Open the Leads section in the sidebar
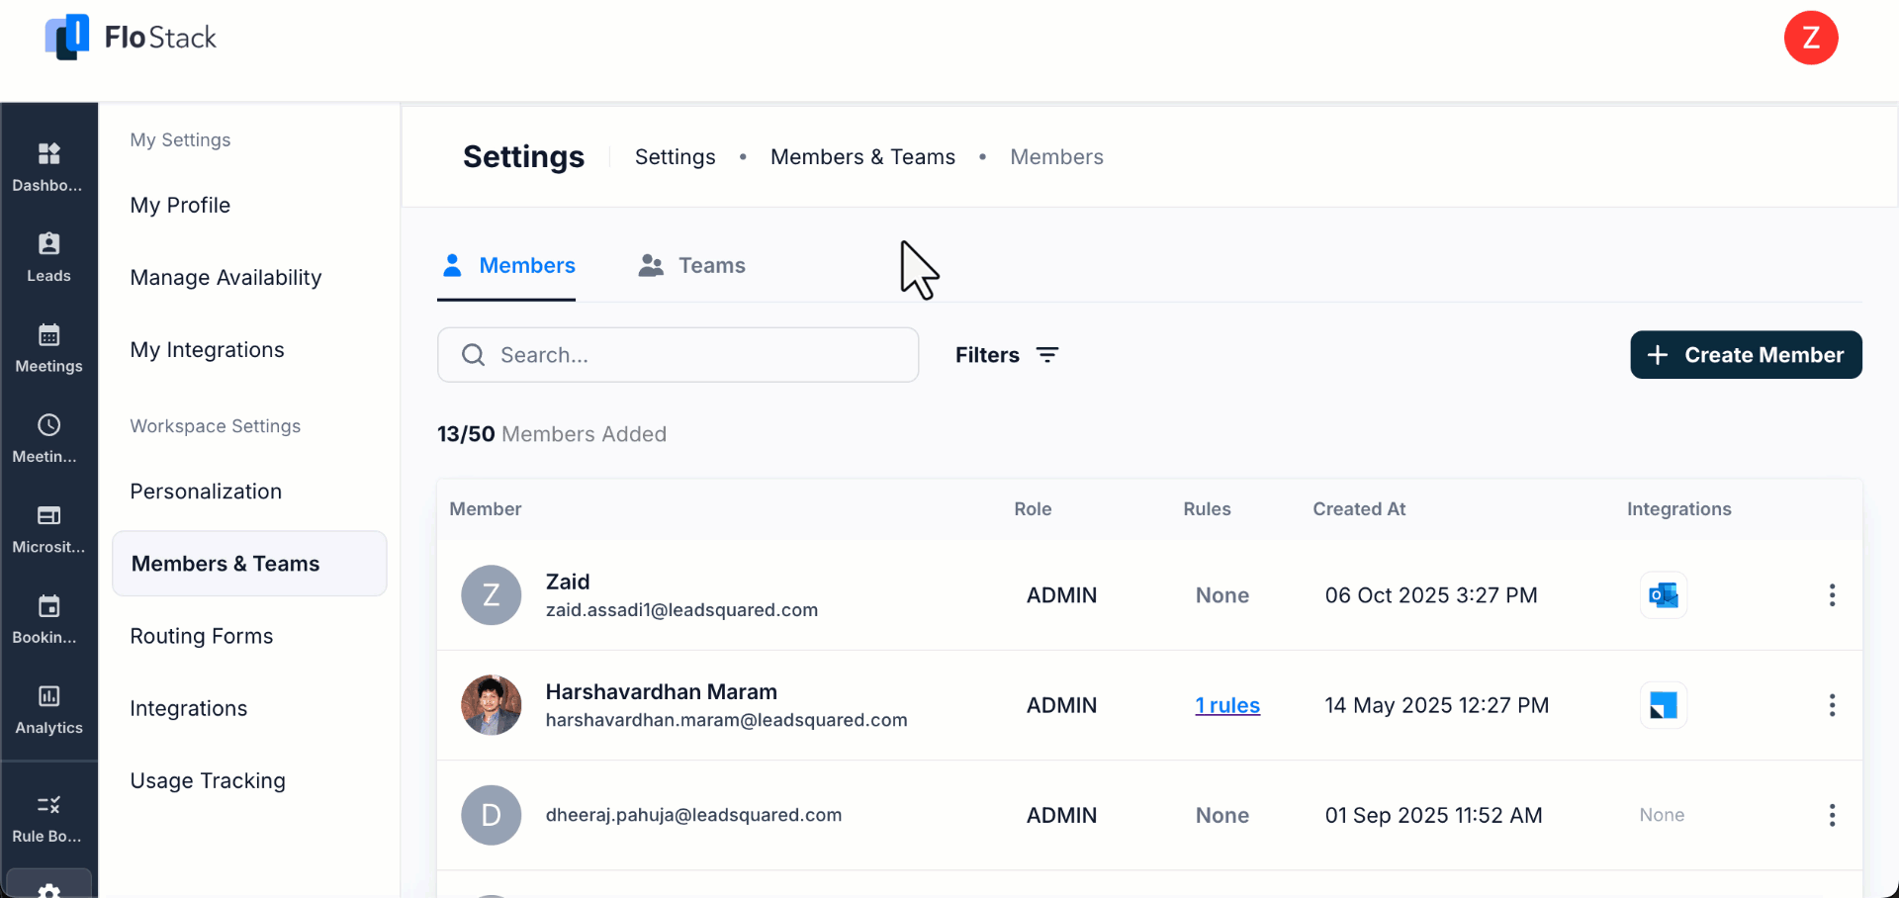The width and height of the screenshot is (1899, 898). tap(48, 256)
